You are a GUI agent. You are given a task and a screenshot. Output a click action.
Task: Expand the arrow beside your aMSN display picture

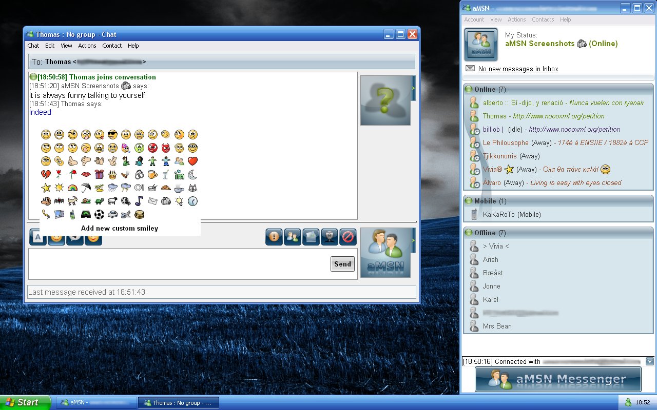tap(413, 240)
